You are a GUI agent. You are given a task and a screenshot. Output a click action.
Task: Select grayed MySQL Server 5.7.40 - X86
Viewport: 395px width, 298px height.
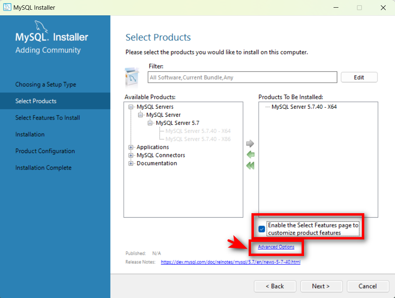click(198, 139)
